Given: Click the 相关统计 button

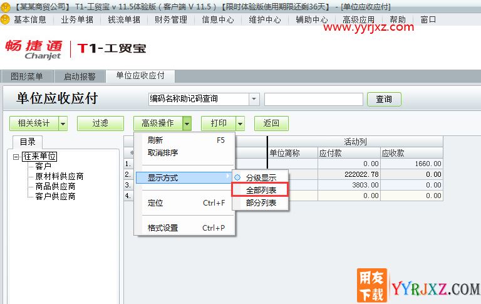Looking at the screenshot, I should 34,123.
